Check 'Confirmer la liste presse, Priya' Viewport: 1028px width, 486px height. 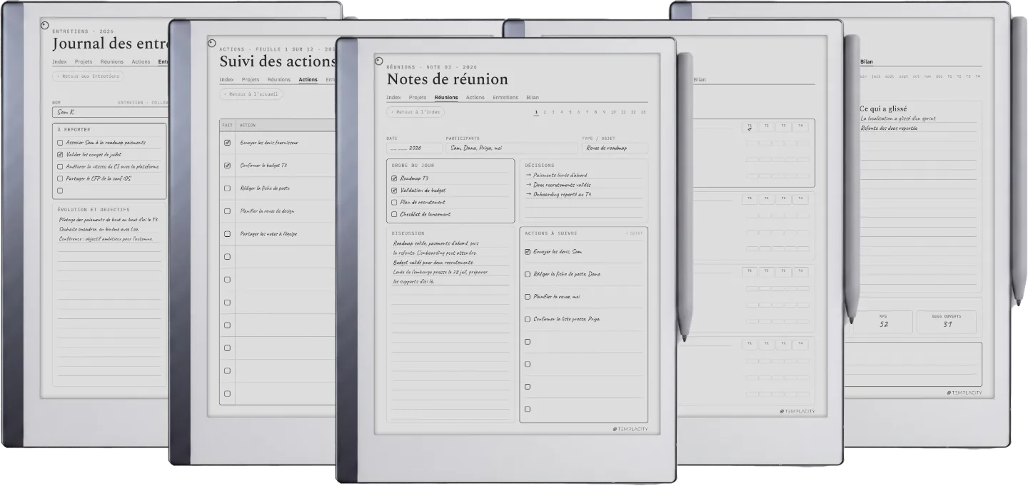[x=528, y=319]
